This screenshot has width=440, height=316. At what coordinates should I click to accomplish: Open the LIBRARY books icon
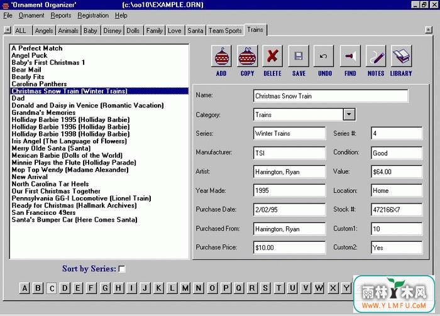click(x=401, y=56)
